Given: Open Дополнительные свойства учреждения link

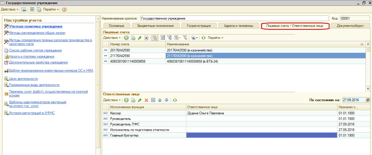Looking at the screenshot, I should 38,62.
